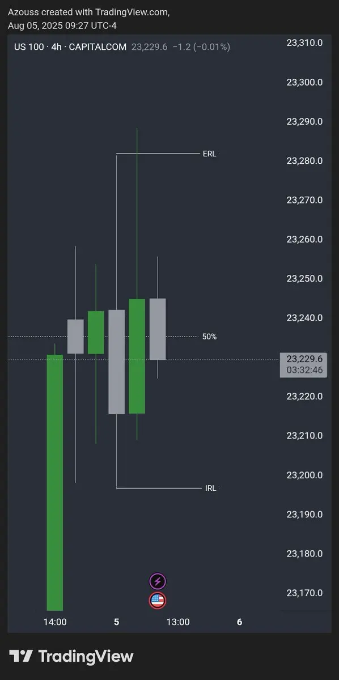
Task: Click the 14:00 time axis label
Action: click(x=55, y=622)
